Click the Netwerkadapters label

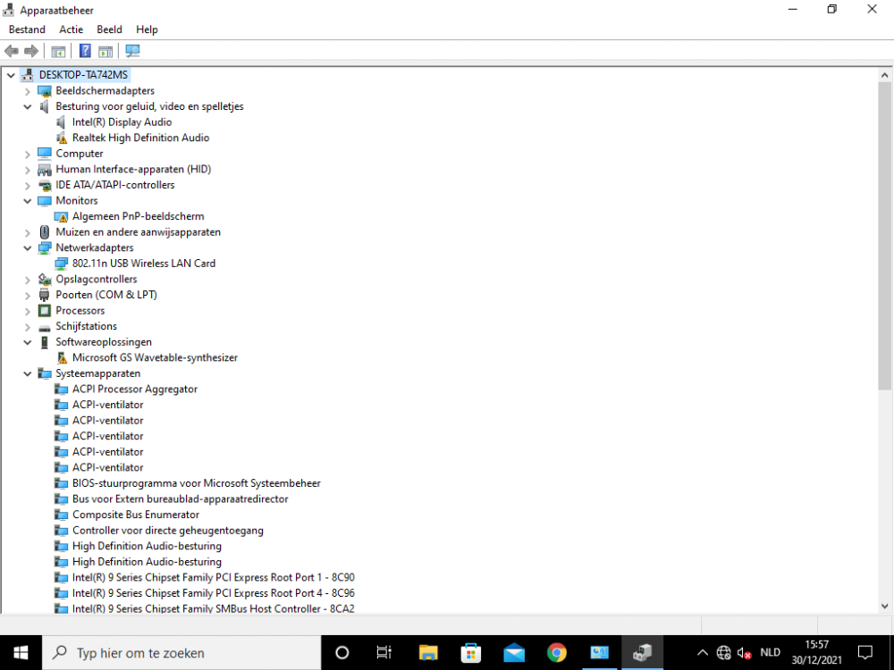tap(95, 247)
